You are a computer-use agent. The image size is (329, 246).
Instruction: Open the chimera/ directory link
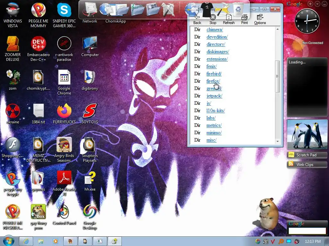[215, 29]
